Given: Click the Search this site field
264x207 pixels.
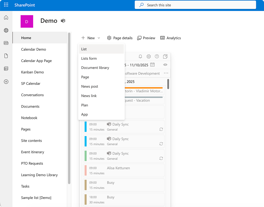Looking at the screenshot, I should [195, 5].
